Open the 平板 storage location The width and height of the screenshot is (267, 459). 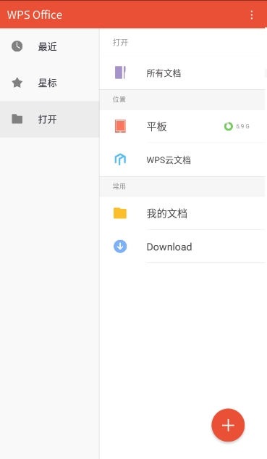click(x=182, y=126)
